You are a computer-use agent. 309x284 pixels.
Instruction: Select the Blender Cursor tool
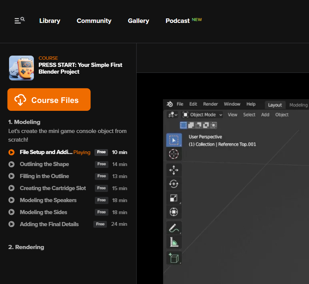coord(174,154)
